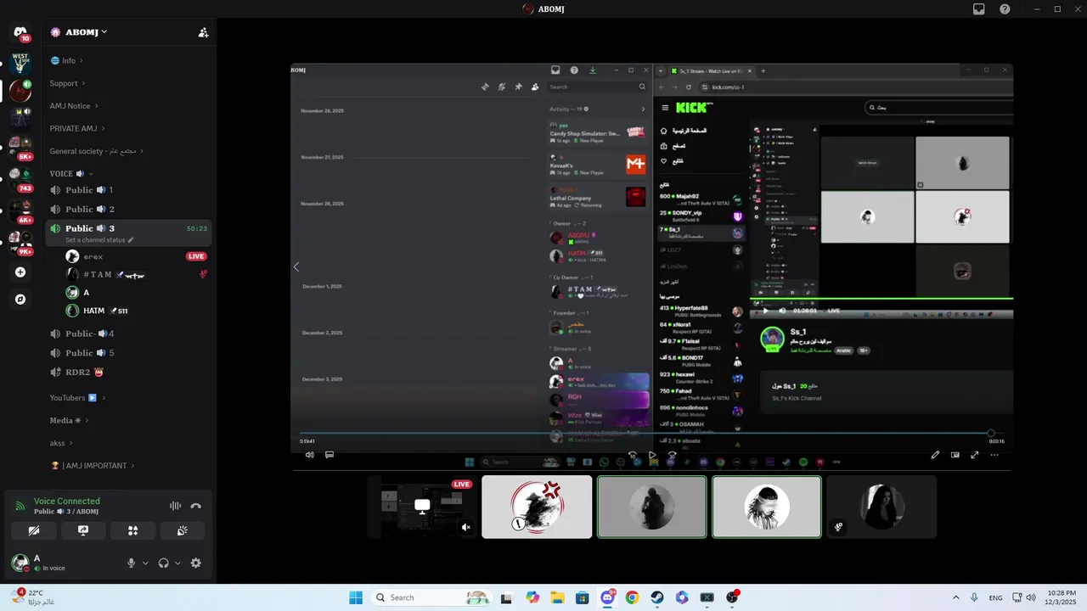This screenshot has width=1087, height=611.
Task: Open the ENG language indicator in tray
Action: pos(995,597)
